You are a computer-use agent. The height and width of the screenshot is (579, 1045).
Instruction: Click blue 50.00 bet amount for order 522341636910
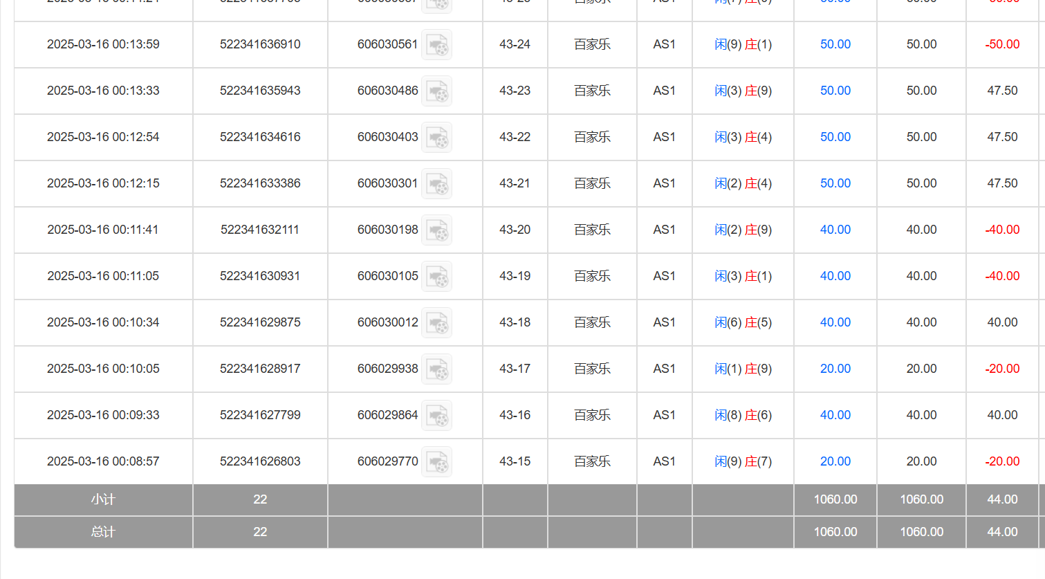point(835,44)
